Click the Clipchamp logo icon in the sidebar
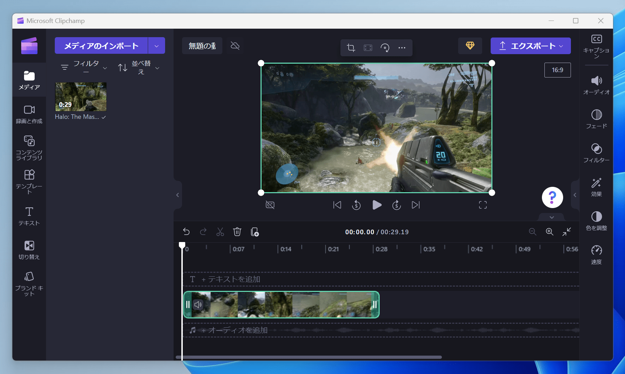Screen dimensions: 625x374 pos(29,46)
